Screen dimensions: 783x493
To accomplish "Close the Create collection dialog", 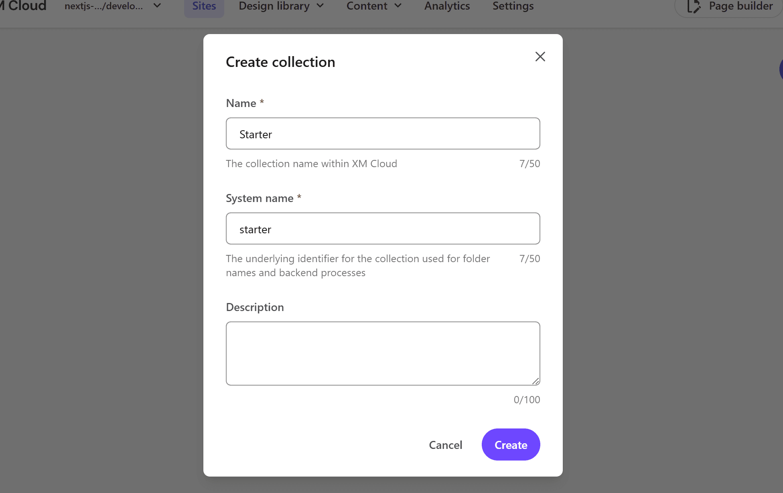I will 540,57.
